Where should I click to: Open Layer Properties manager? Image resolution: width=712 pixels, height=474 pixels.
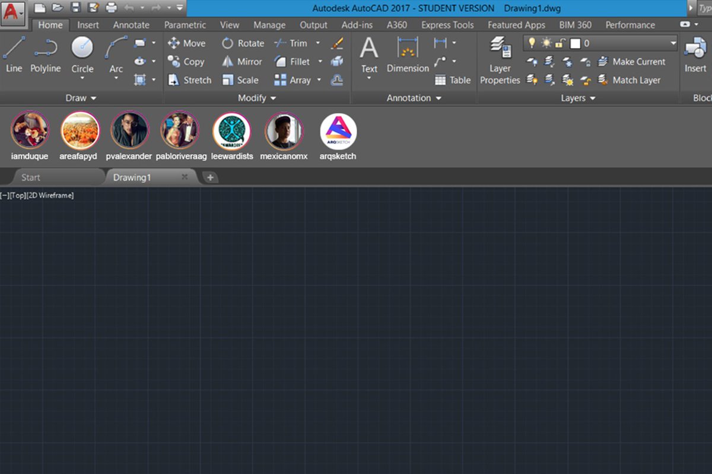(500, 59)
